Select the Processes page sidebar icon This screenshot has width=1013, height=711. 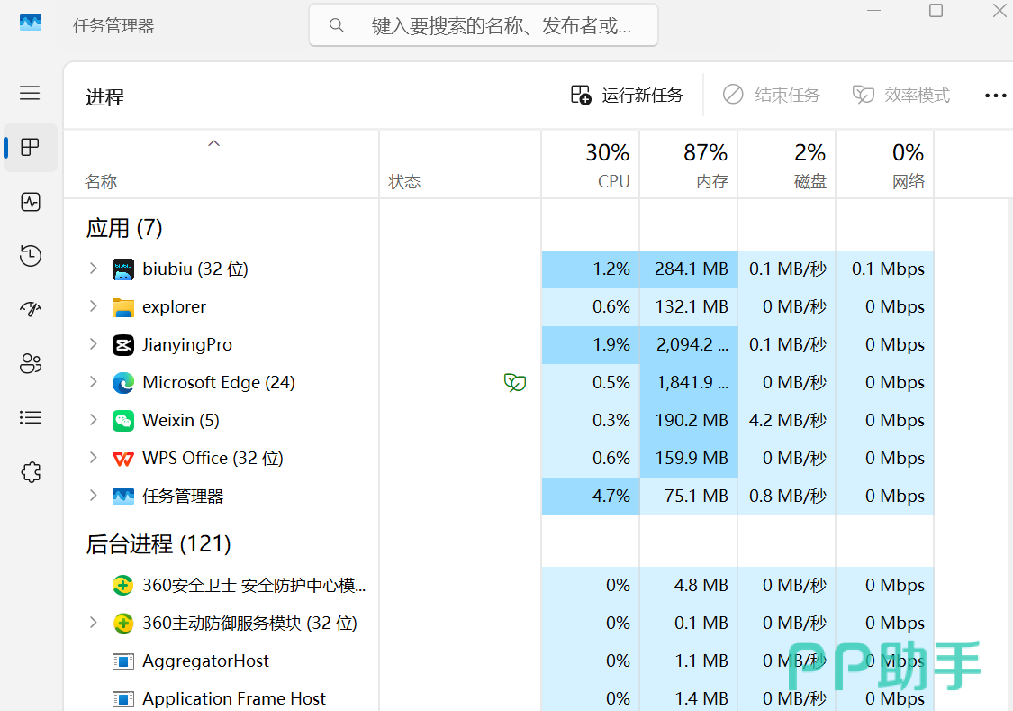(31, 148)
